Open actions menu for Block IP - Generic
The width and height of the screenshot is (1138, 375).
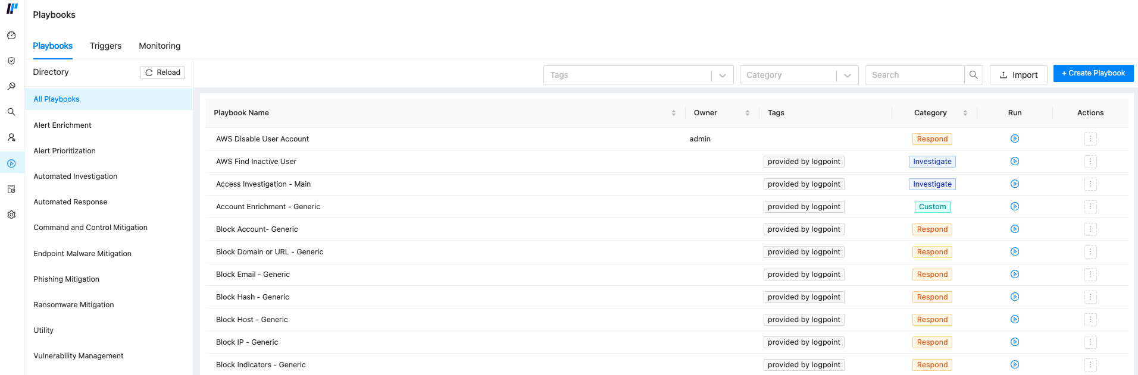click(1090, 342)
